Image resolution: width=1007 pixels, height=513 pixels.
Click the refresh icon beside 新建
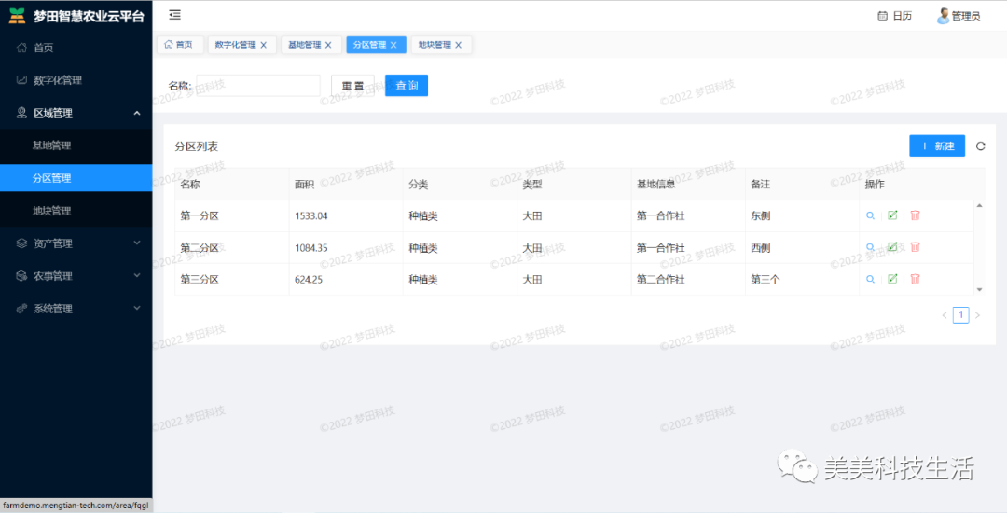980,146
